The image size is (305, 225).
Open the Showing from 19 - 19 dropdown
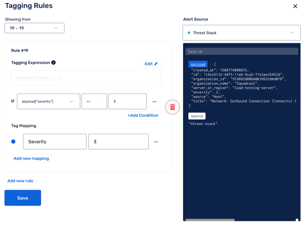[35, 28]
